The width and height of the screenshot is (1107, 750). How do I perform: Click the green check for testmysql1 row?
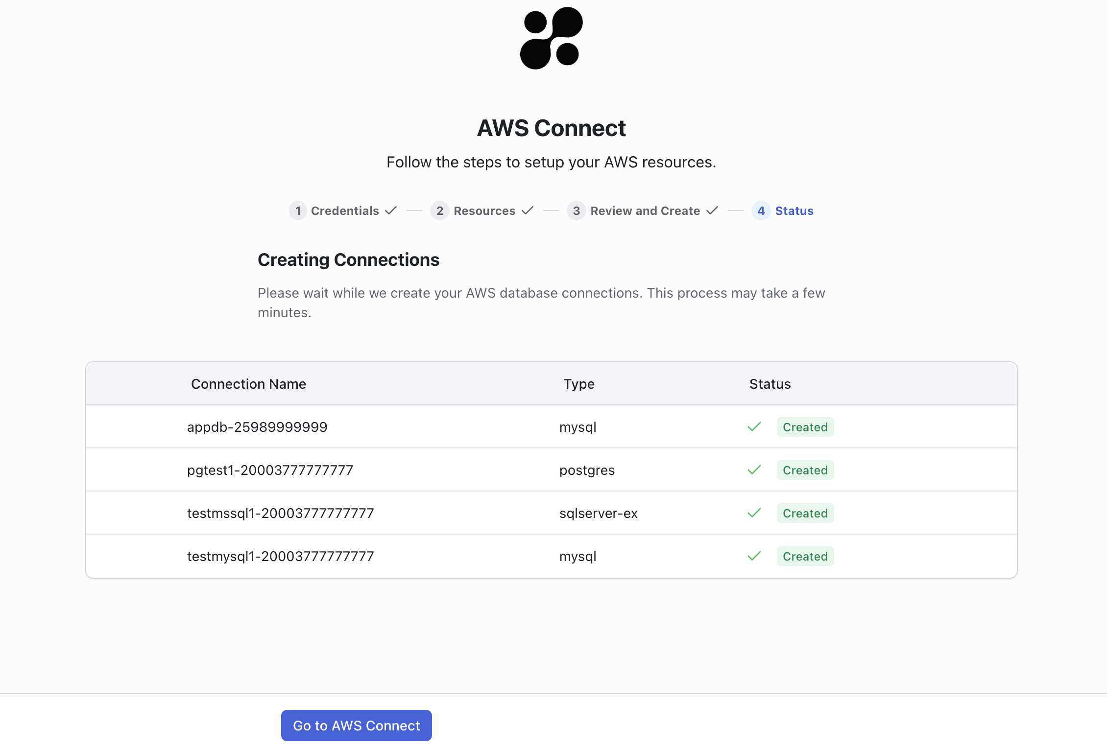753,556
